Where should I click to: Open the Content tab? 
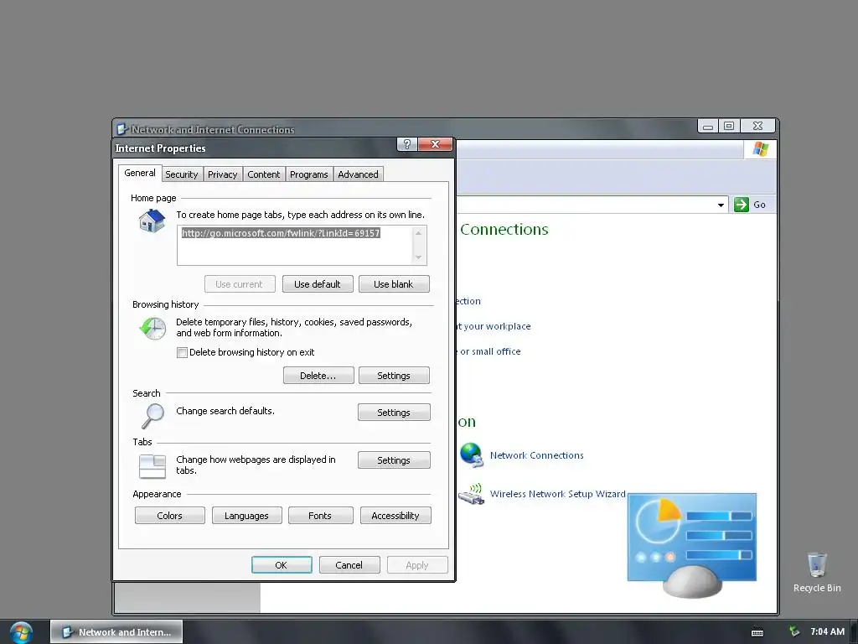(x=263, y=174)
